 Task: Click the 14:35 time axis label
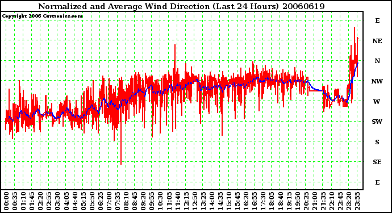[x=220, y=201]
